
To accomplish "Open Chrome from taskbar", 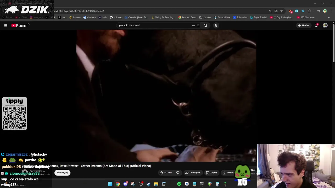I will click(x=118, y=184).
